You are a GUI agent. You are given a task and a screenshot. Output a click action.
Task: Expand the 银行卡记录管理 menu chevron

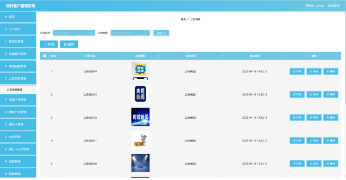click(x=34, y=149)
